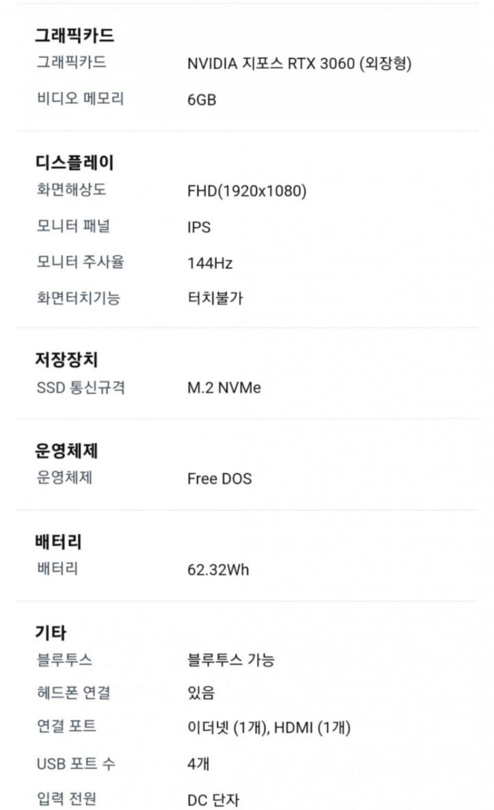
Task: Select the IPS panel value
Action: click(x=199, y=227)
